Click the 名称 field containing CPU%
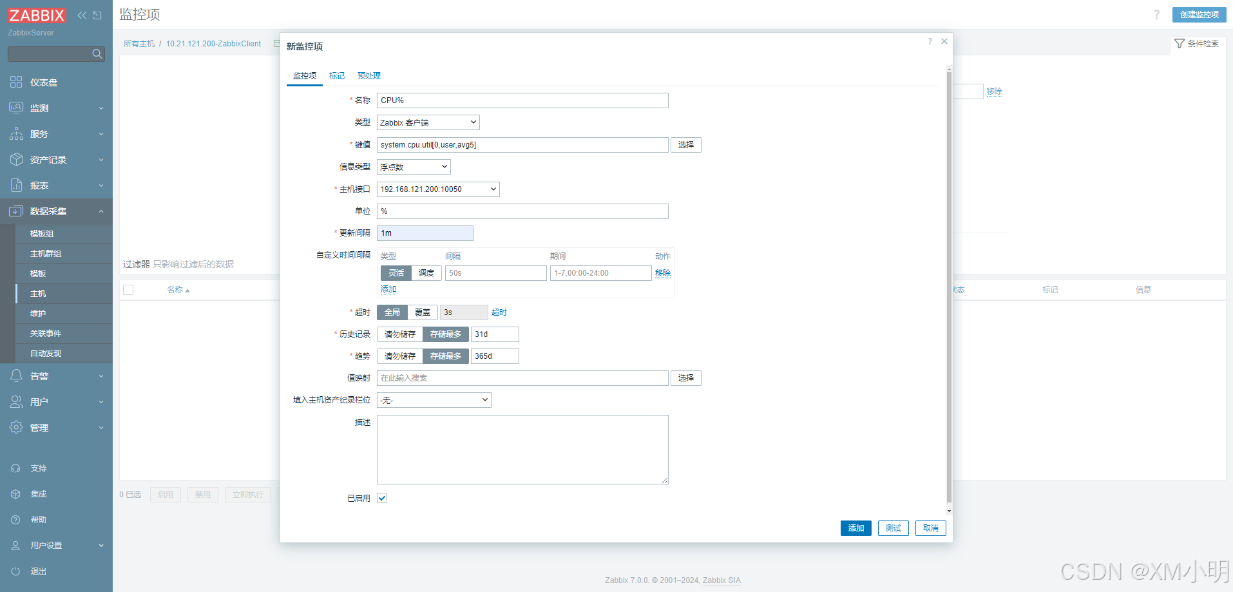Image resolution: width=1233 pixels, height=592 pixels. [x=522, y=100]
